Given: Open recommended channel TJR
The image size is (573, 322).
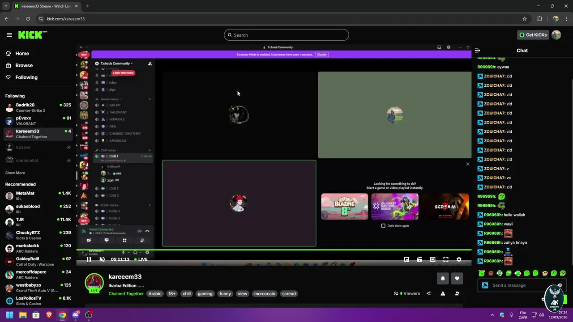Looking at the screenshot, I should coord(38,222).
